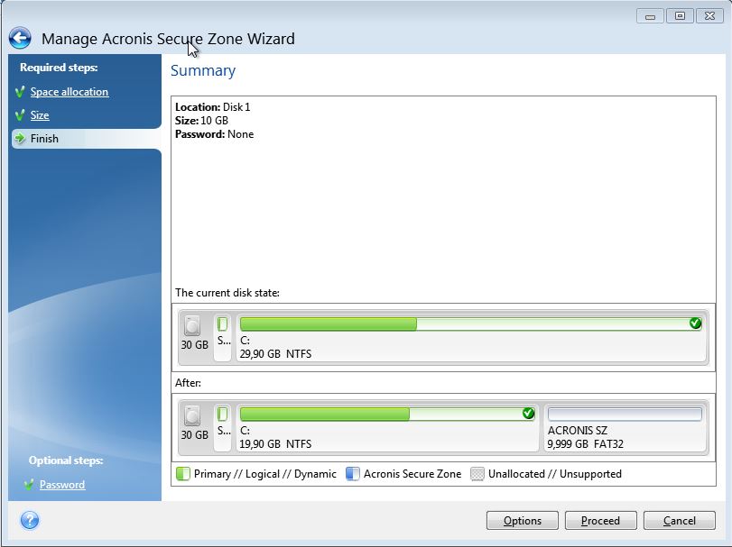
Task: Click the small S... partition in the current state
Action: tap(223, 338)
